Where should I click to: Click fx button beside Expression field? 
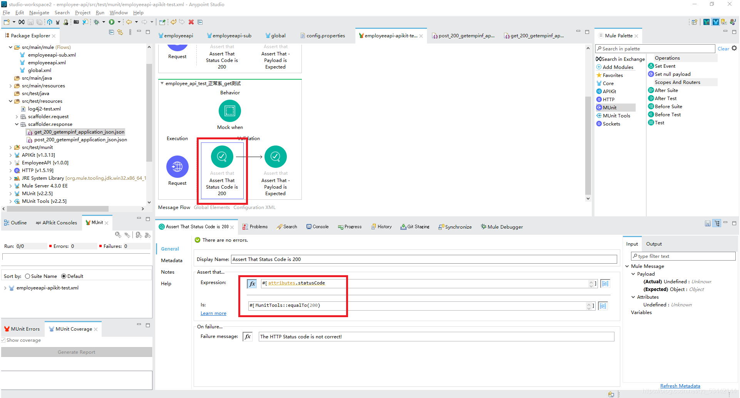(252, 284)
